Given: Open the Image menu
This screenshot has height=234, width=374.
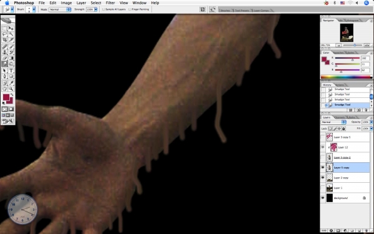Looking at the screenshot, I should (66, 3).
